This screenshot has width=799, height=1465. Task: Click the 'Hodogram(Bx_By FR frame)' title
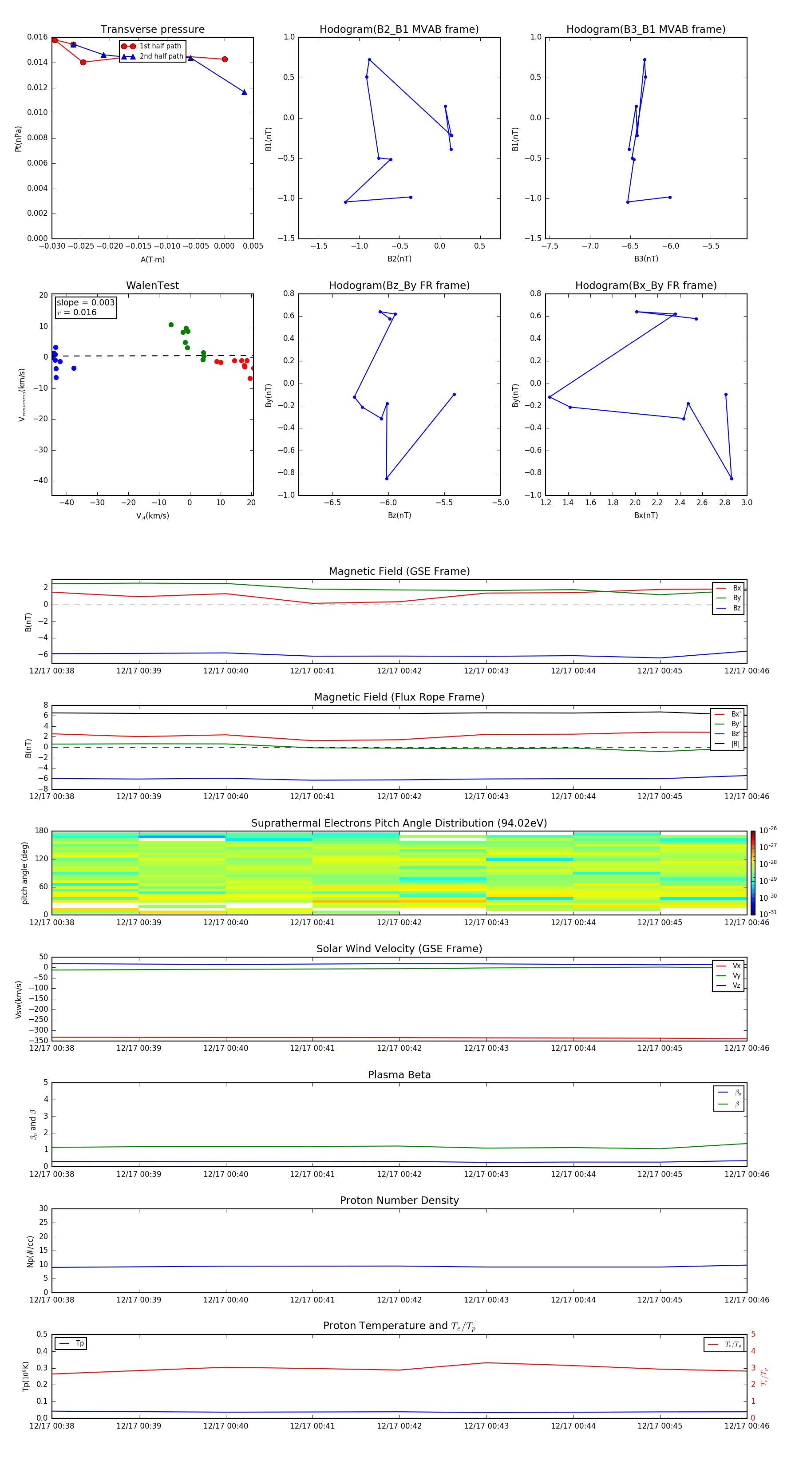[x=646, y=285]
